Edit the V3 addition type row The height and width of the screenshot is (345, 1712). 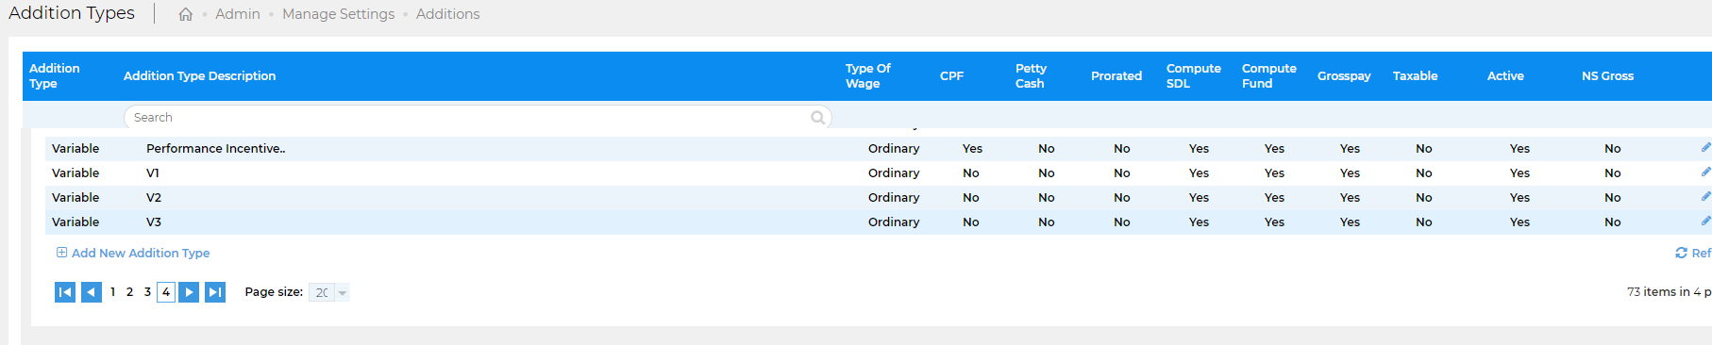click(x=1705, y=222)
